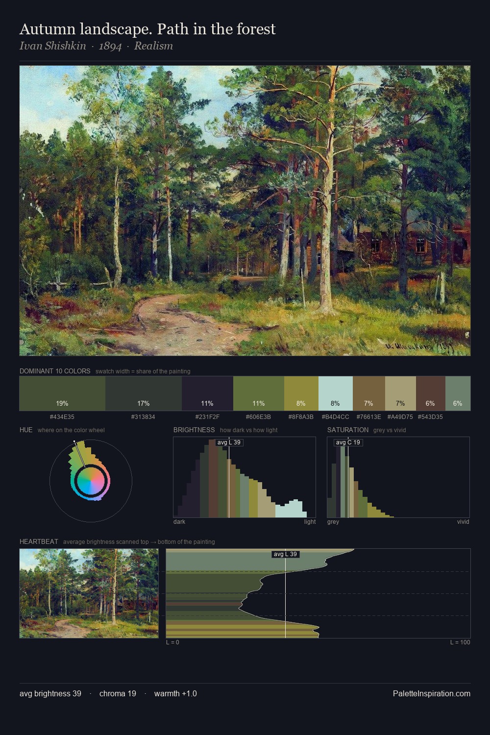
Task: Click 'warmth +1.0' in the footer
Action: tap(175, 693)
